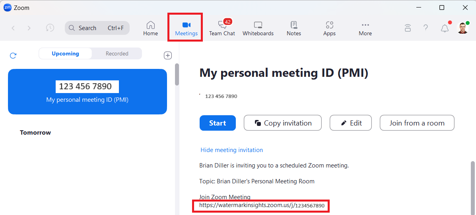The height and width of the screenshot is (215, 476).
Task: Schedule a meeting with the plus icon
Action: 168,55
